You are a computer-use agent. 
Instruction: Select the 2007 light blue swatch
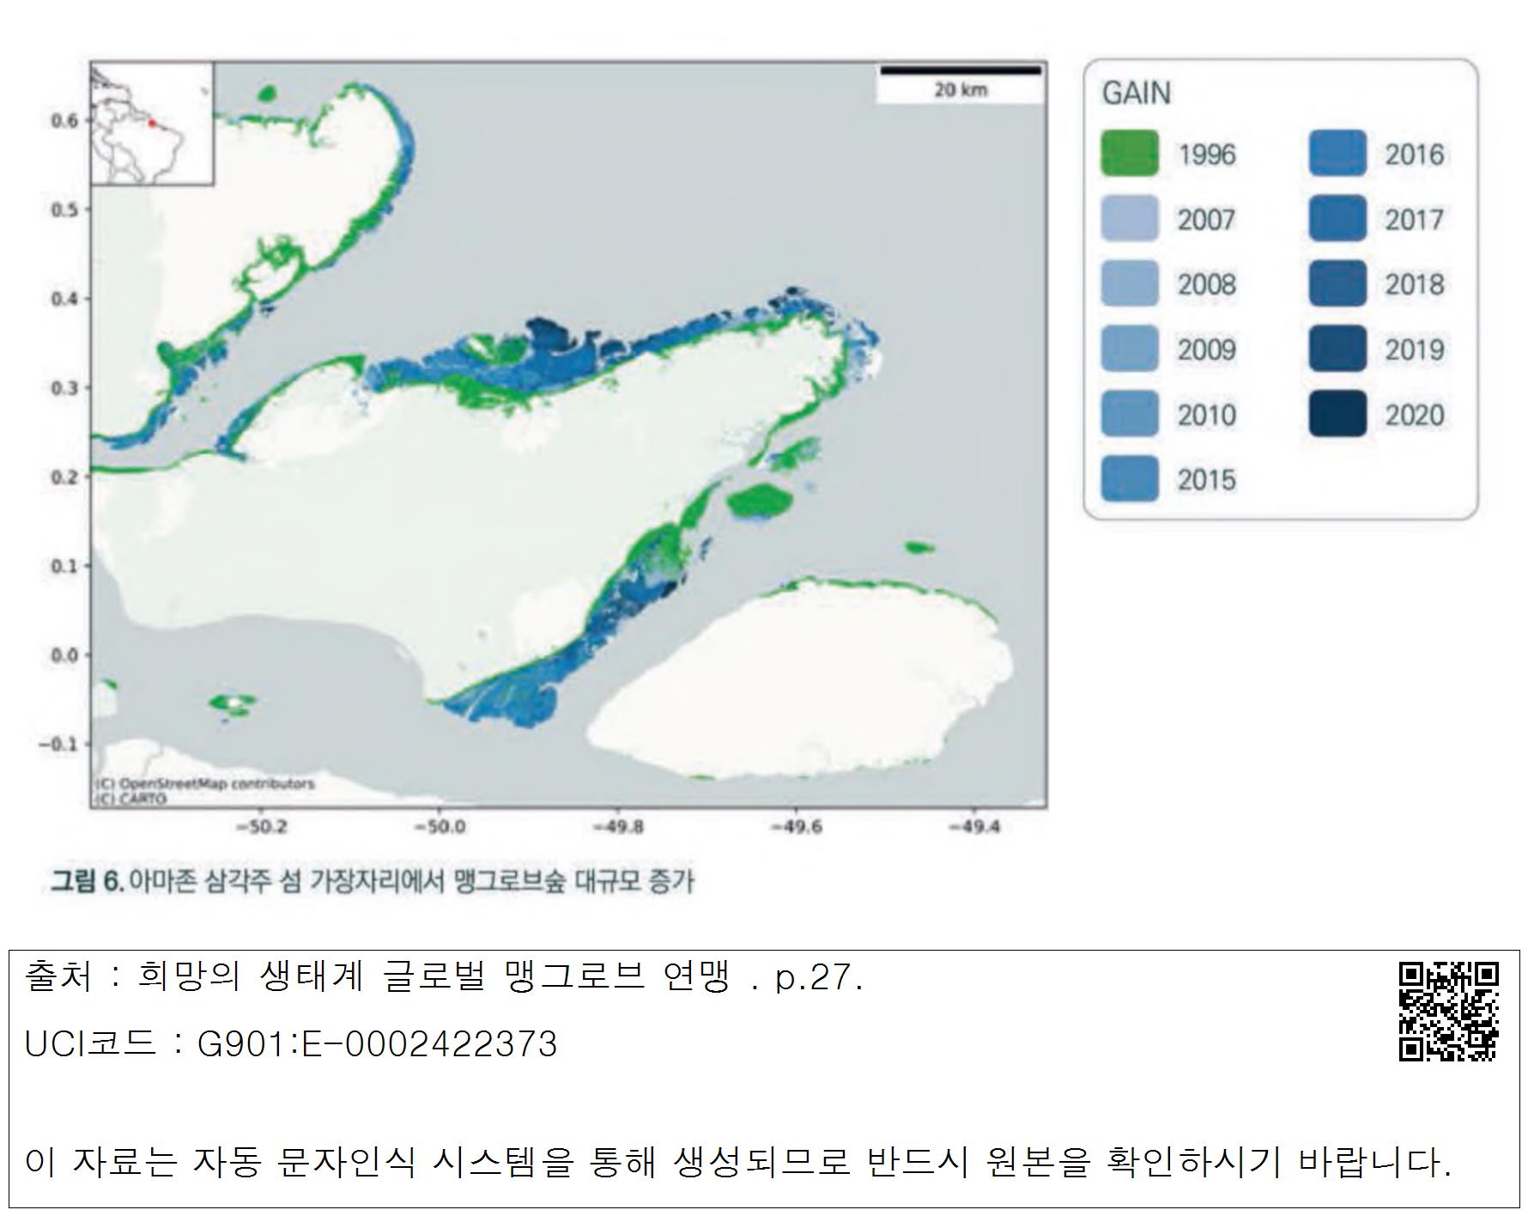click(1129, 220)
